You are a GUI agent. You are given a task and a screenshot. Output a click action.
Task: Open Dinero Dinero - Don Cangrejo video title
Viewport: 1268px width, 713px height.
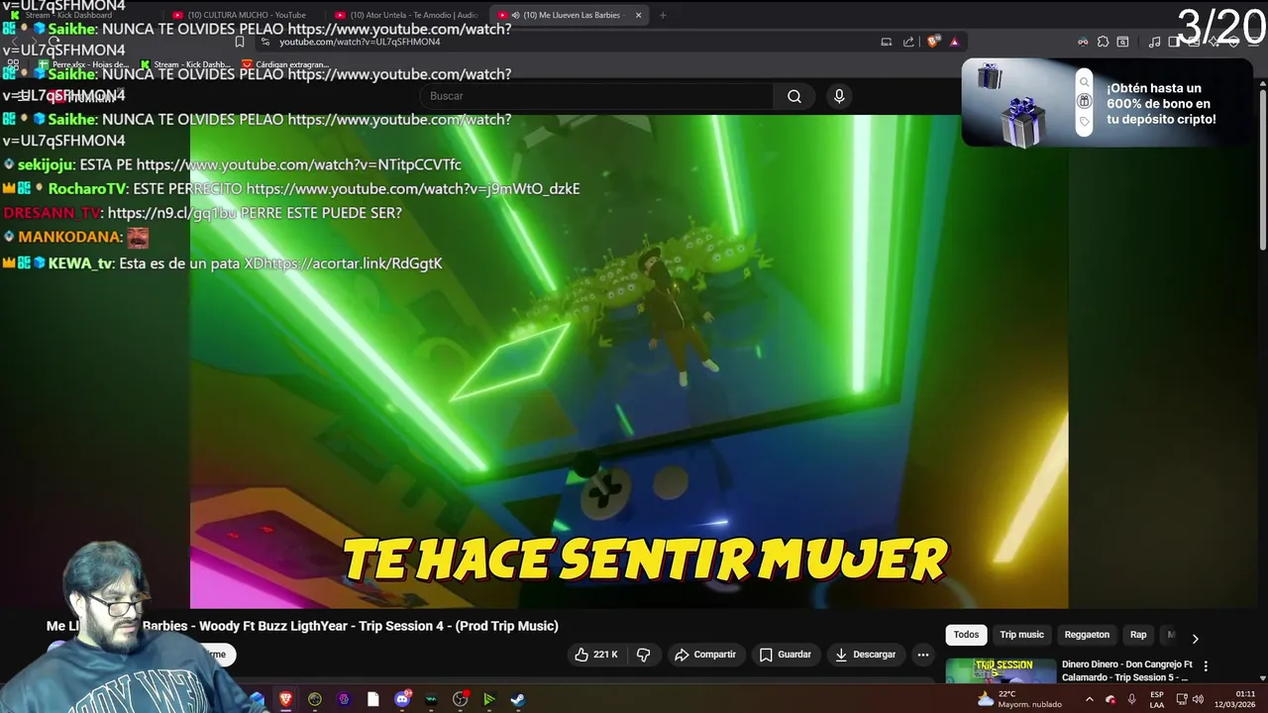pyautogui.click(x=1126, y=670)
